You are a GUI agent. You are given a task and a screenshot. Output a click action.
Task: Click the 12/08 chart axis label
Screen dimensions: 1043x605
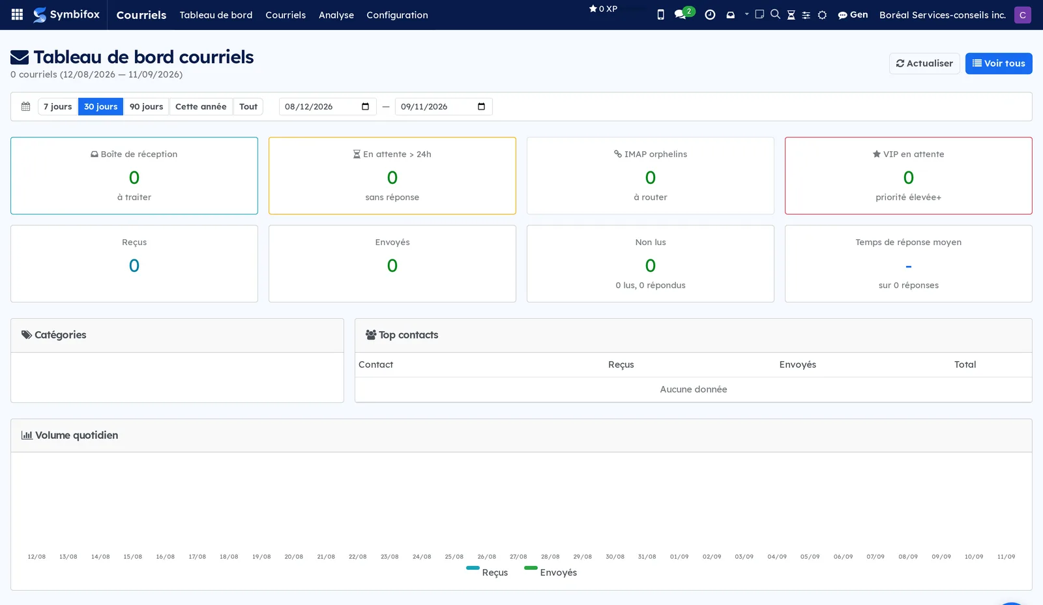[37, 557]
